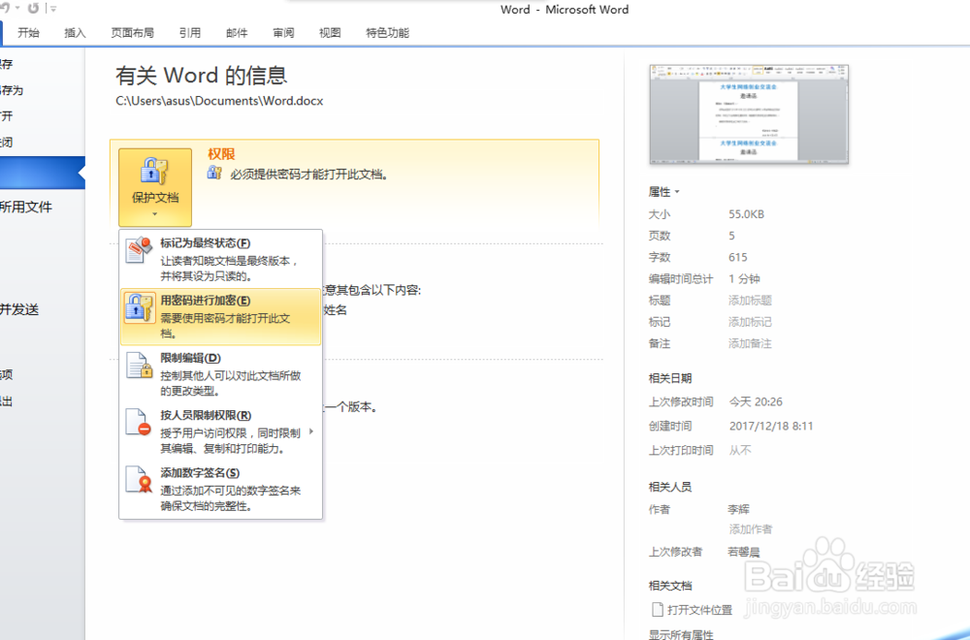970x640 pixels.
Task: Click the redo icon in quick access toolbar
Action: [x=33, y=8]
